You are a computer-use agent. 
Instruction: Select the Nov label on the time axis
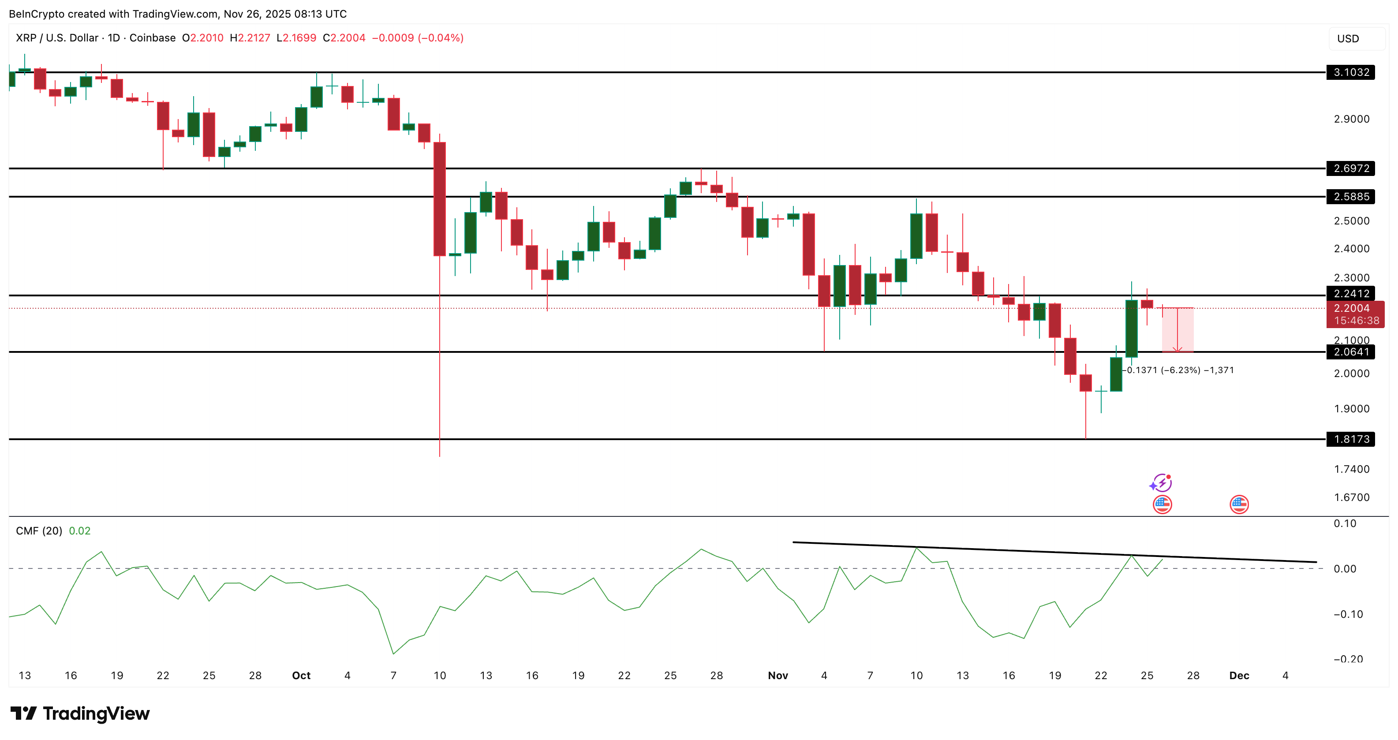pos(778,676)
